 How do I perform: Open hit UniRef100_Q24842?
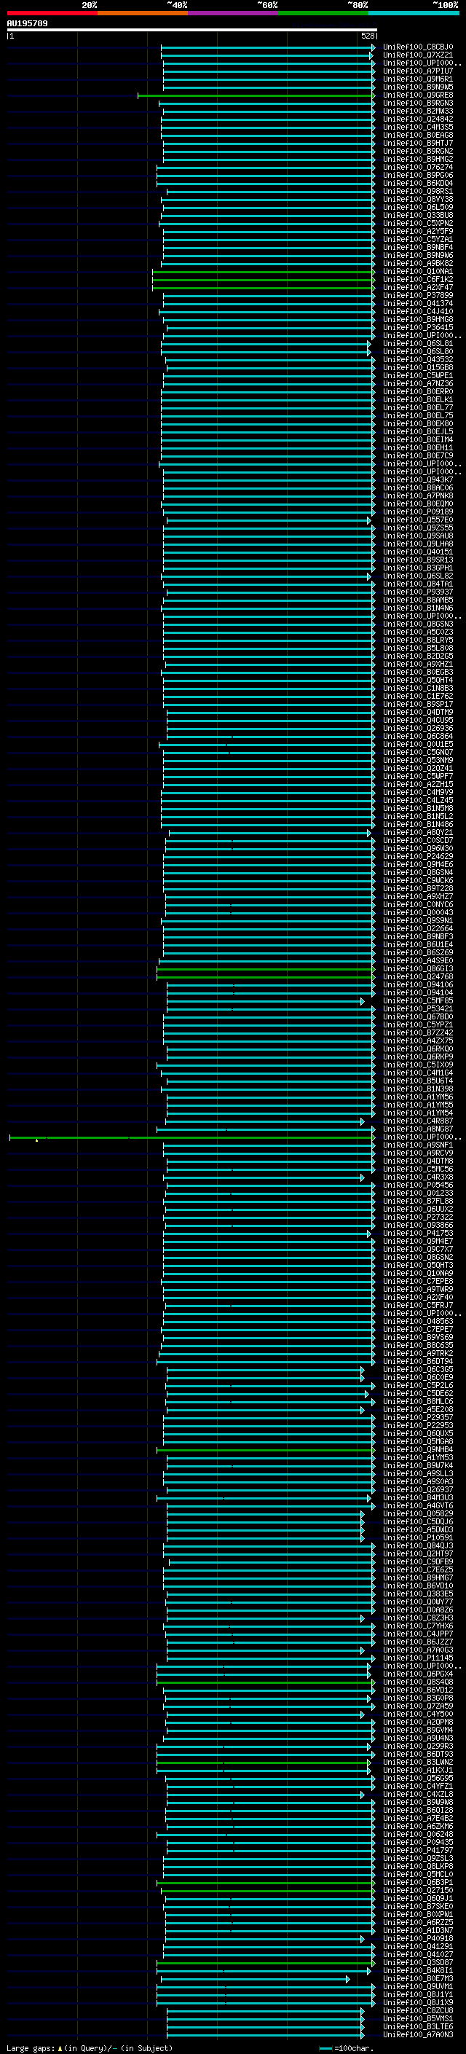417,119
